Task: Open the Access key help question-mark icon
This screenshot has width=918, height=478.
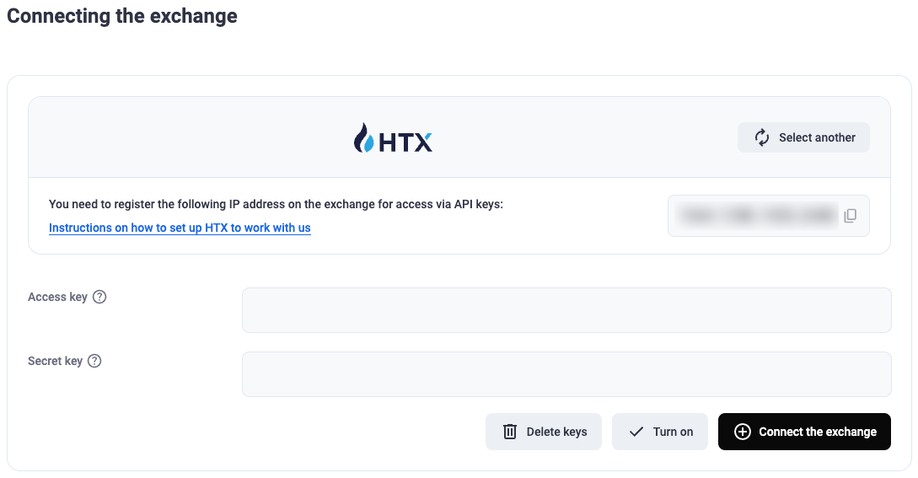Action: coord(99,297)
